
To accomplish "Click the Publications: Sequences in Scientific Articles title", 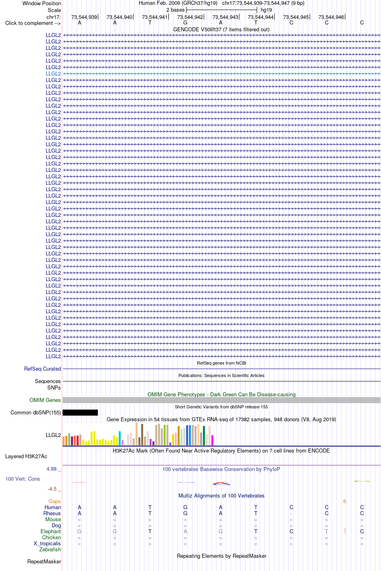I will coord(221,375).
